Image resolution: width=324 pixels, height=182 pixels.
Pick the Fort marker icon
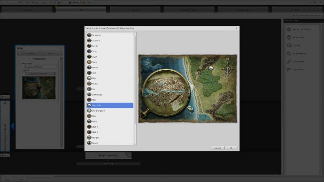pos(89,73)
